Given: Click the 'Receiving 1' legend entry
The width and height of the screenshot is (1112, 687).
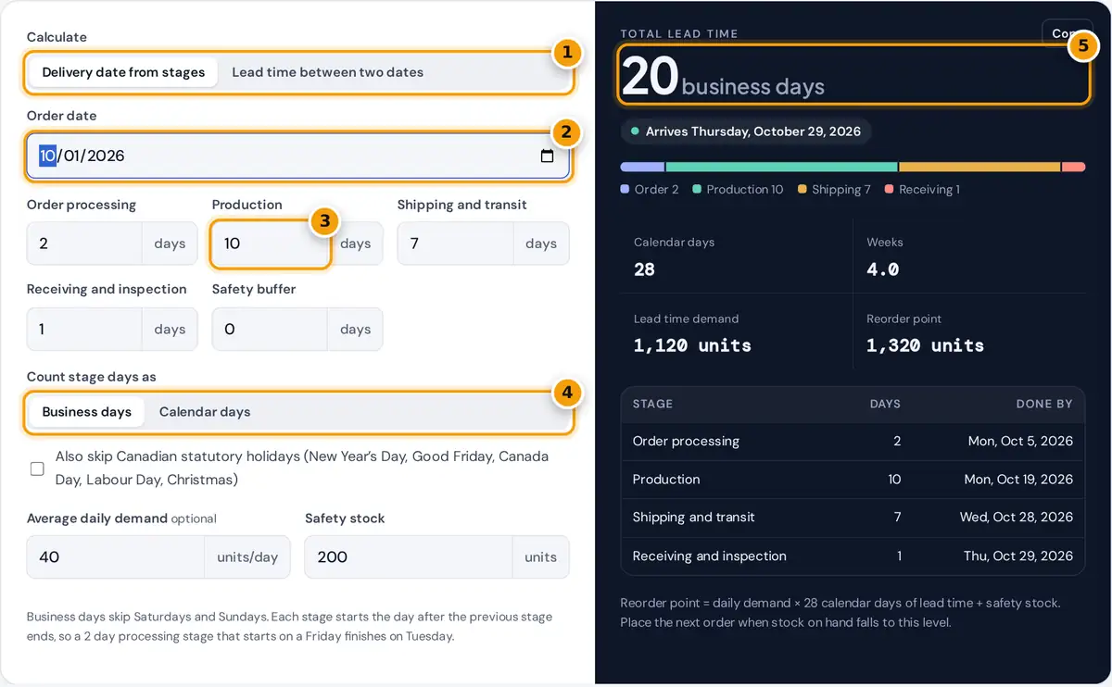Looking at the screenshot, I should (922, 189).
